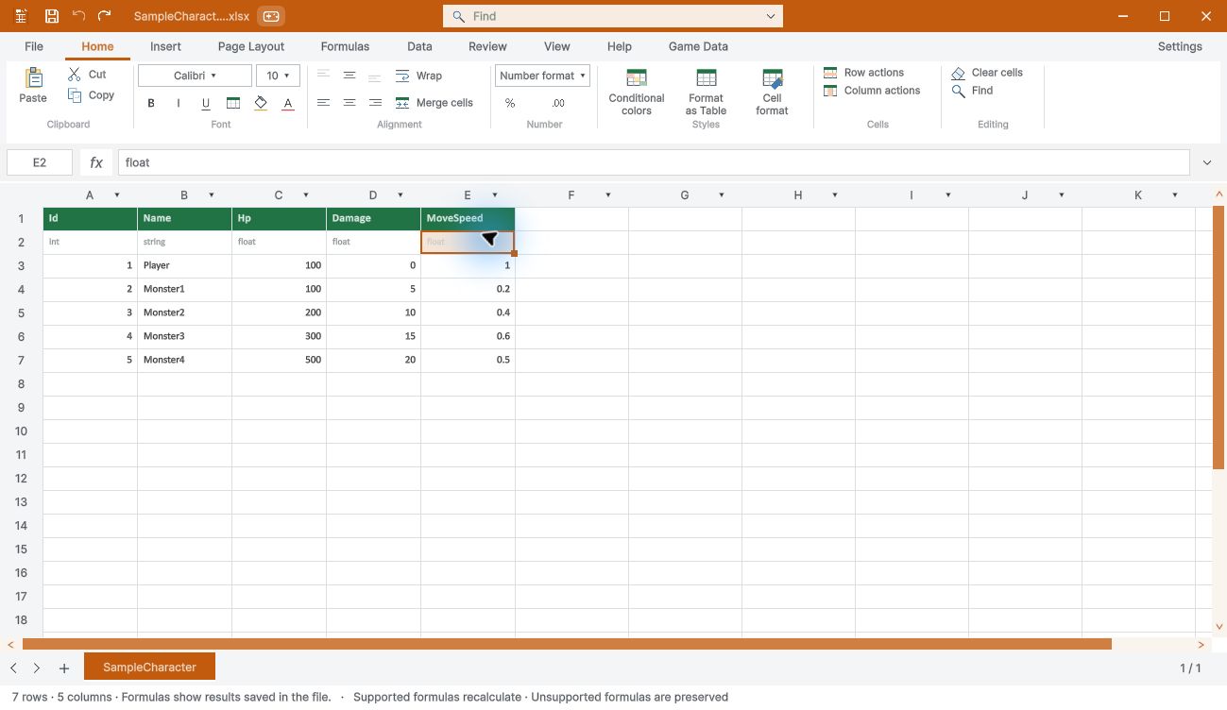The image size is (1227, 710).
Task: Copy the selected cell
Action: coord(91,95)
